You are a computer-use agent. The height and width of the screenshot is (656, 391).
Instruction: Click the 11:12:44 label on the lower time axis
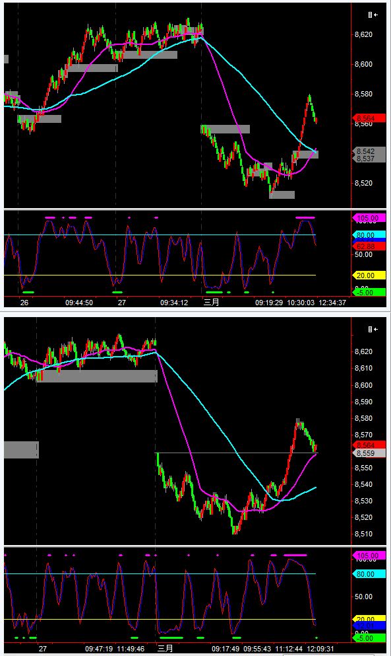point(289,649)
